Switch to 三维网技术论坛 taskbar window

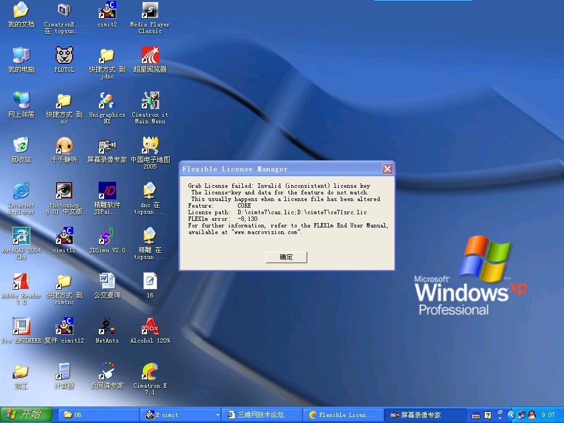point(262,415)
